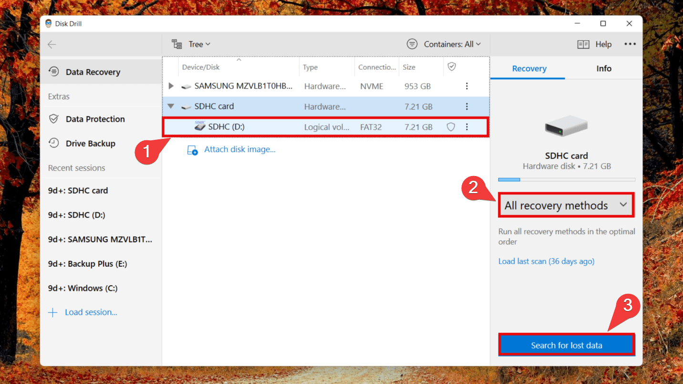Viewport: 683px width, 384px height.
Task: Click 953 GB size cell
Action: coord(418,86)
